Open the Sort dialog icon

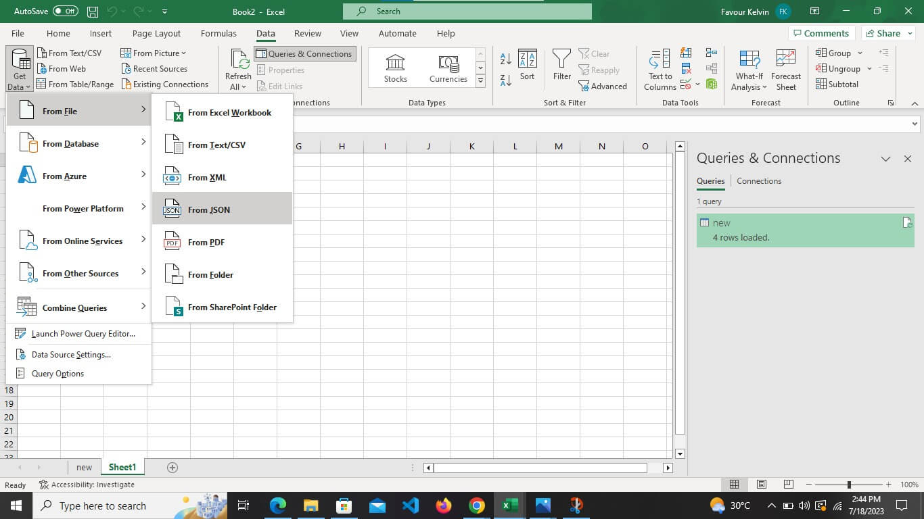tap(527, 65)
